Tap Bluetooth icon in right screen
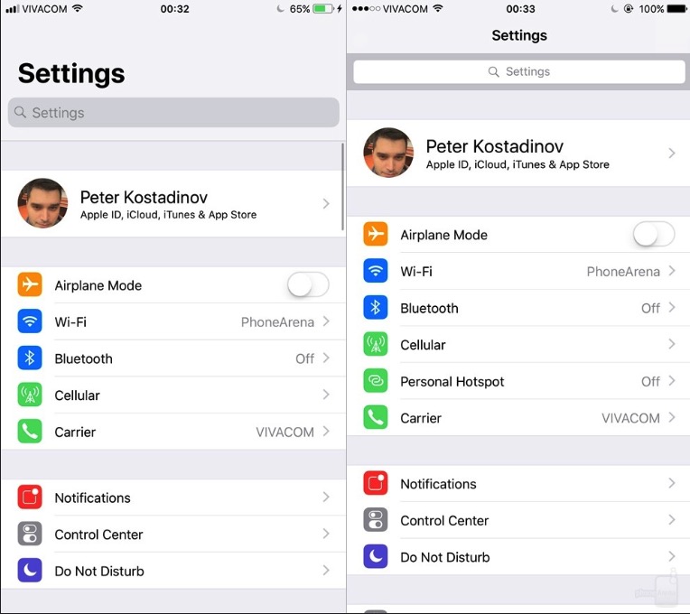The image size is (690, 614). coord(376,307)
